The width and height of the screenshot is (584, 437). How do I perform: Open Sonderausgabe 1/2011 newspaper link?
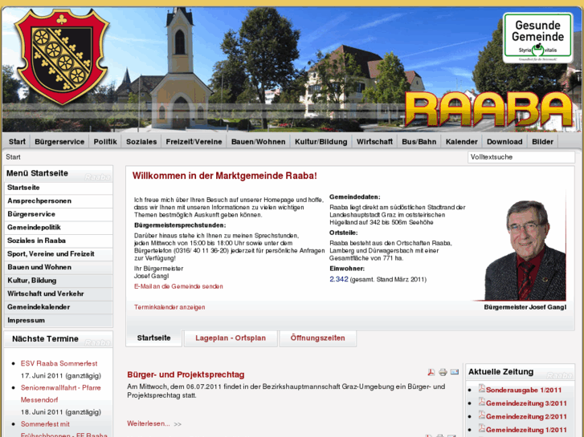coord(523,390)
